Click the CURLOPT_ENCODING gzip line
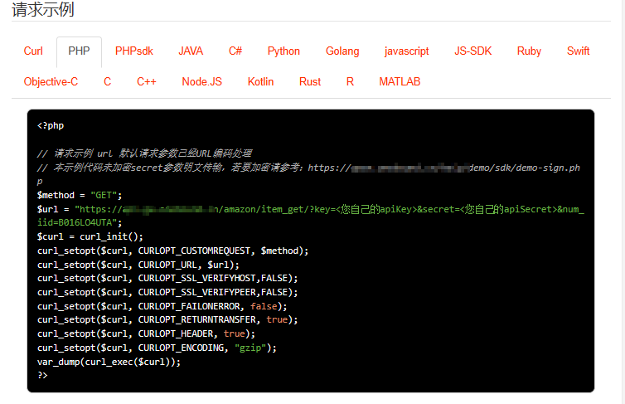The image size is (625, 404). coord(157,348)
